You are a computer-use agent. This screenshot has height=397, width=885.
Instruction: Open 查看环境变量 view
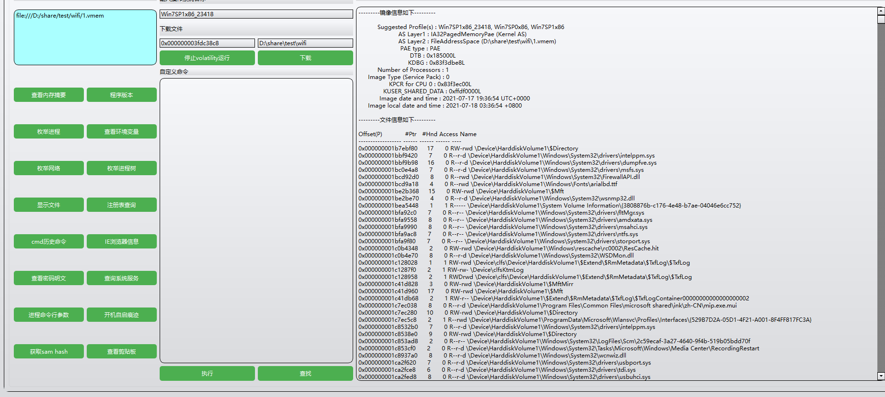(122, 131)
